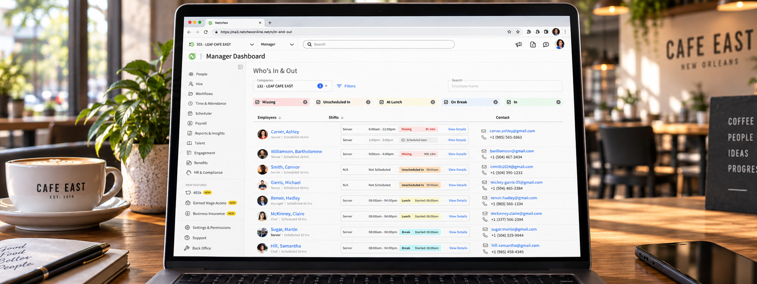Viewport: 757px width, 284px height.
Task: Open a new browser tab
Action: [x=270, y=23]
